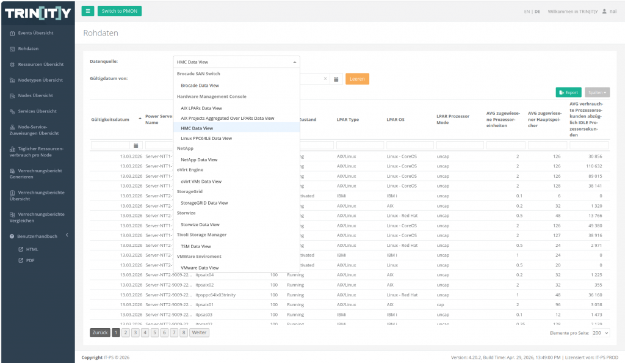Click the Services Übersicht sidebar icon
Viewport: 625px width, 363px height.
click(x=12, y=111)
